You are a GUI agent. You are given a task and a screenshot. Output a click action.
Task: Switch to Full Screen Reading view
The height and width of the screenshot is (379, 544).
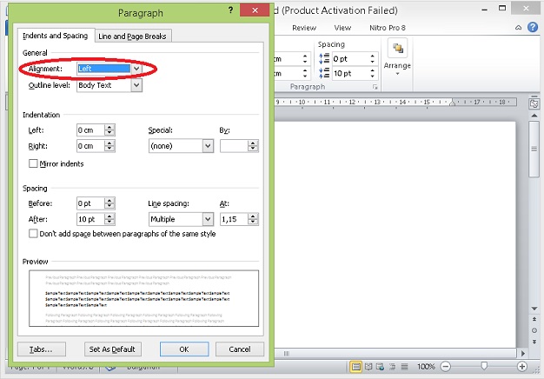tap(368, 367)
